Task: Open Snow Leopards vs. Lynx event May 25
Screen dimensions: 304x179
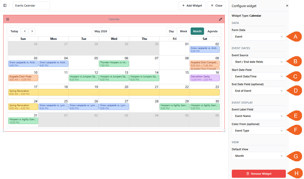Action: pyautogui.click(x=53, y=107)
